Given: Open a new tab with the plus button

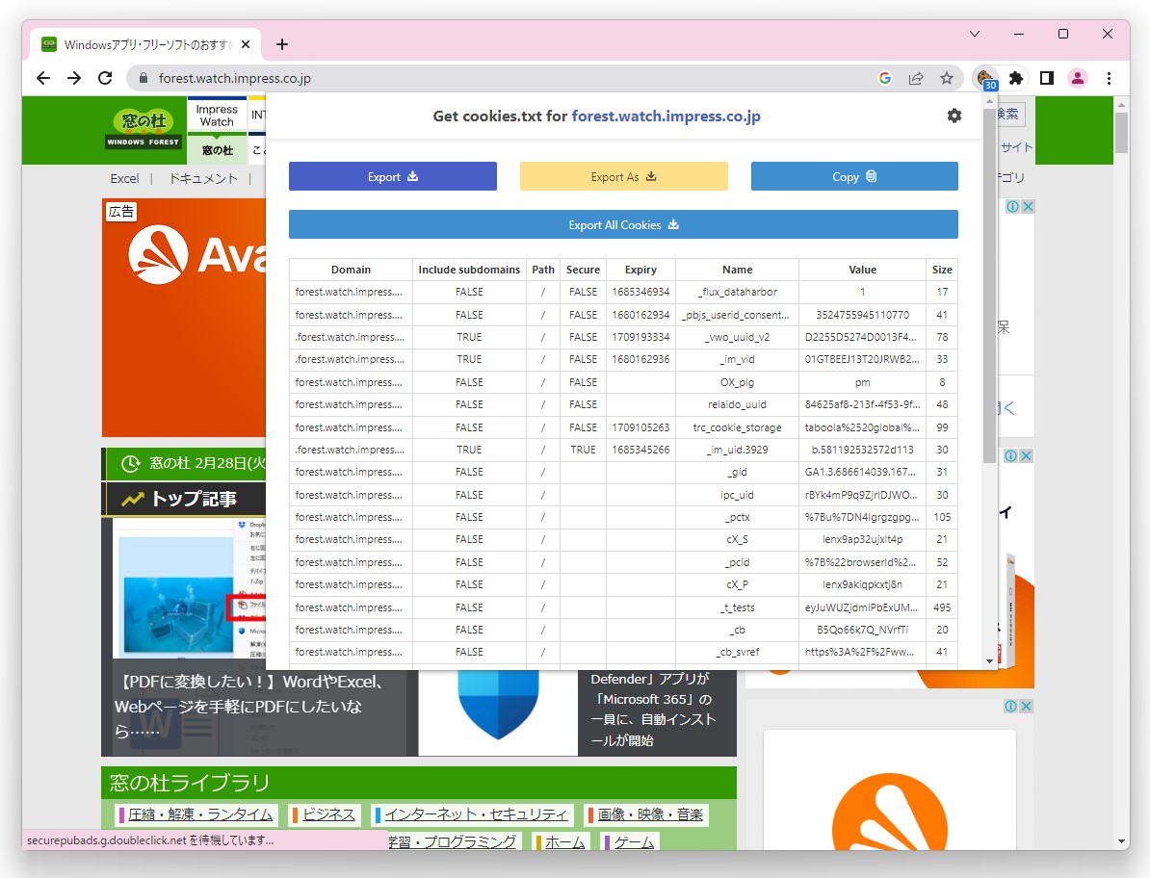Looking at the screenshot, I should [x=281, y=44].
